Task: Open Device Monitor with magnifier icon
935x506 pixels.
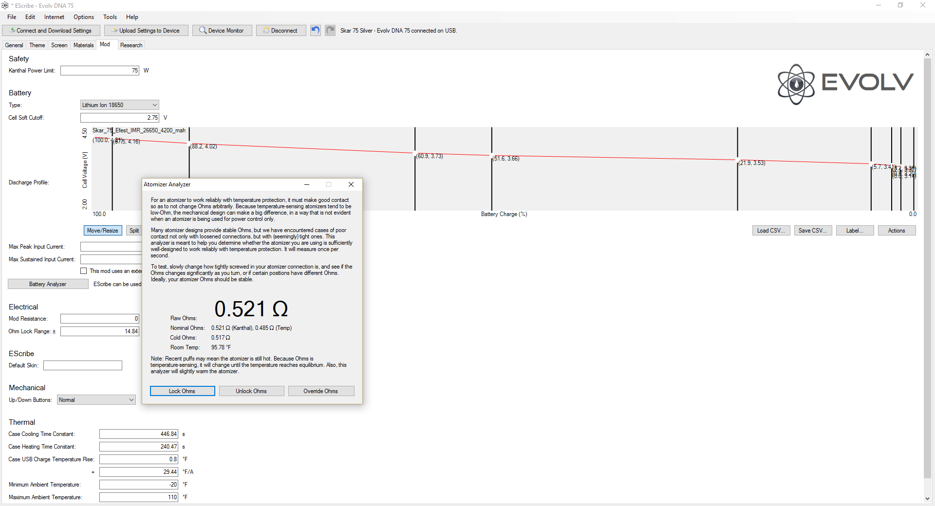Action: [222, 30]
